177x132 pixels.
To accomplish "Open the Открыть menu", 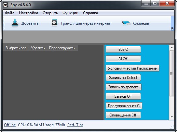I will click(50, 13).
